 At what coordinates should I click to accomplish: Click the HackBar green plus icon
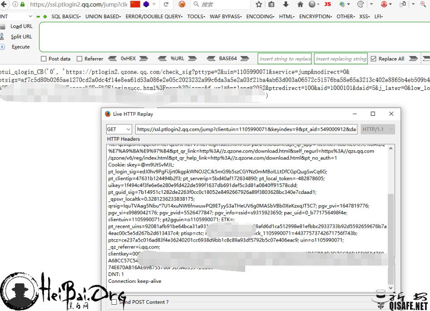tap(45, 17)
